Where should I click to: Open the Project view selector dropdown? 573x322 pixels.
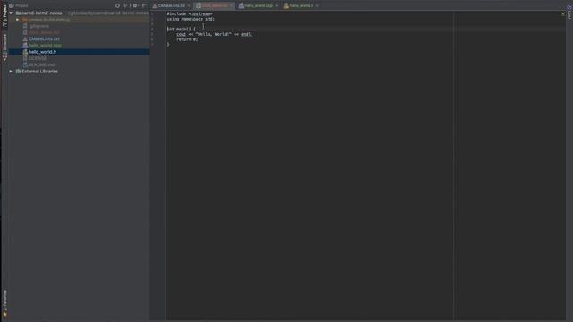pyautogui.click(x=19, y=5)
